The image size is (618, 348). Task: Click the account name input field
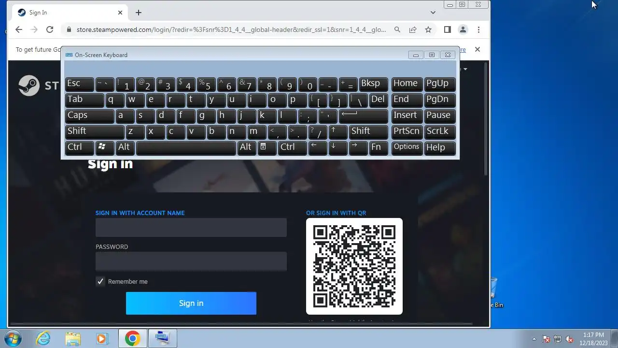coord(191,227)
